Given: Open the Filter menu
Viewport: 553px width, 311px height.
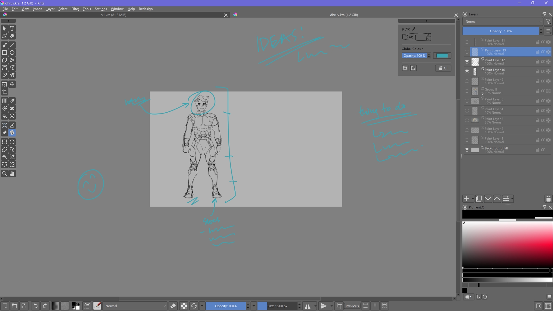Looking at the screenshot, I should pos(75,9).
